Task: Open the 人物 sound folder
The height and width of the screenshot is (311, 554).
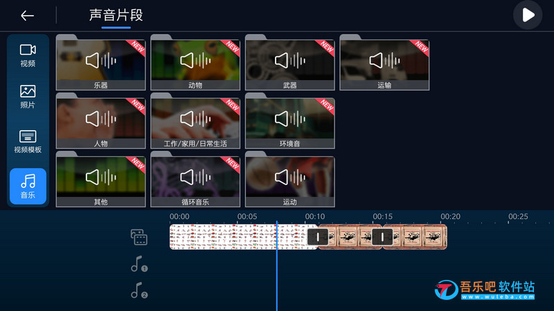Action: coord(100,121)
